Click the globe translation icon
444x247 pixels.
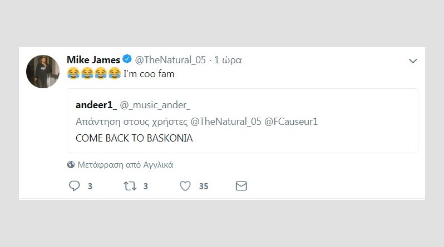click(x=71, y=164)
